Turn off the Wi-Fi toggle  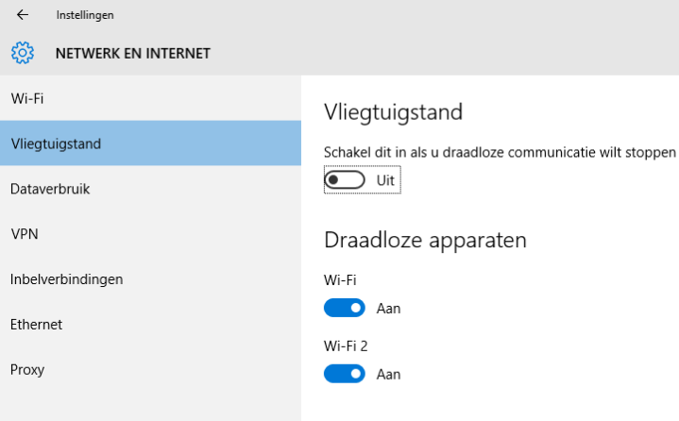(x=345, y=308)
